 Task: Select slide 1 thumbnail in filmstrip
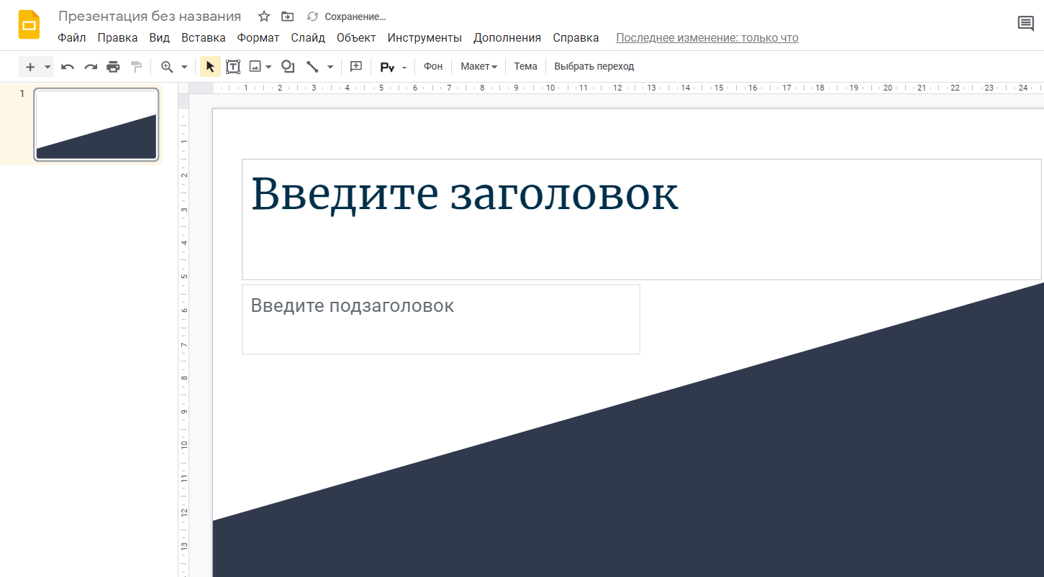coord(96,124)
